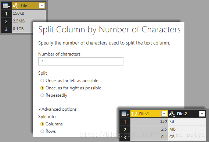Click the ABC text type icon on File

15,6
